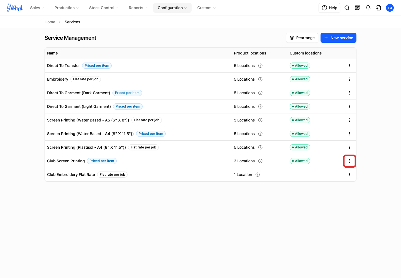Expand the Stock Control menu

104,8
